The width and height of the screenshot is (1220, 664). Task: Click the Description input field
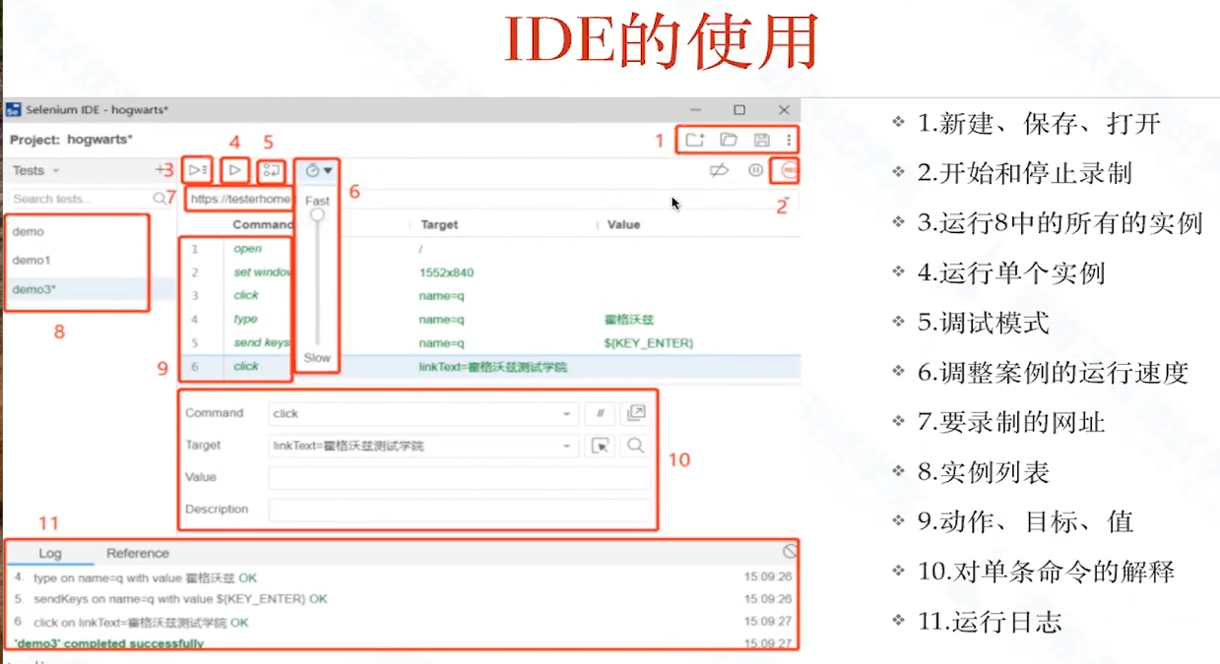tap(459, 510)
